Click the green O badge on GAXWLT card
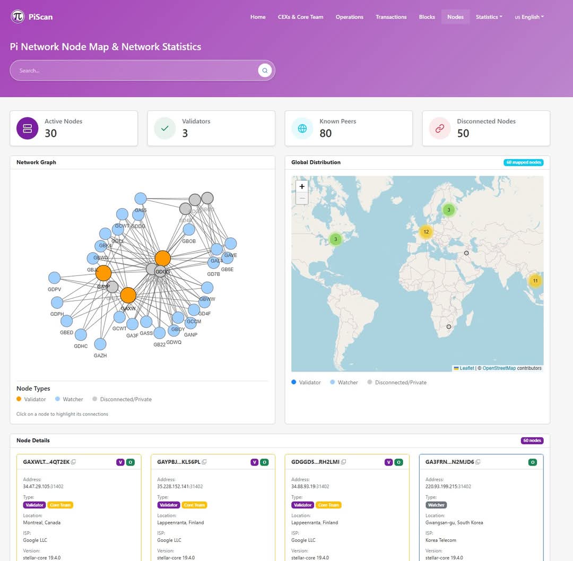This screenshot has width=573, height=561. pyautogui.click(x=131, y=462)
